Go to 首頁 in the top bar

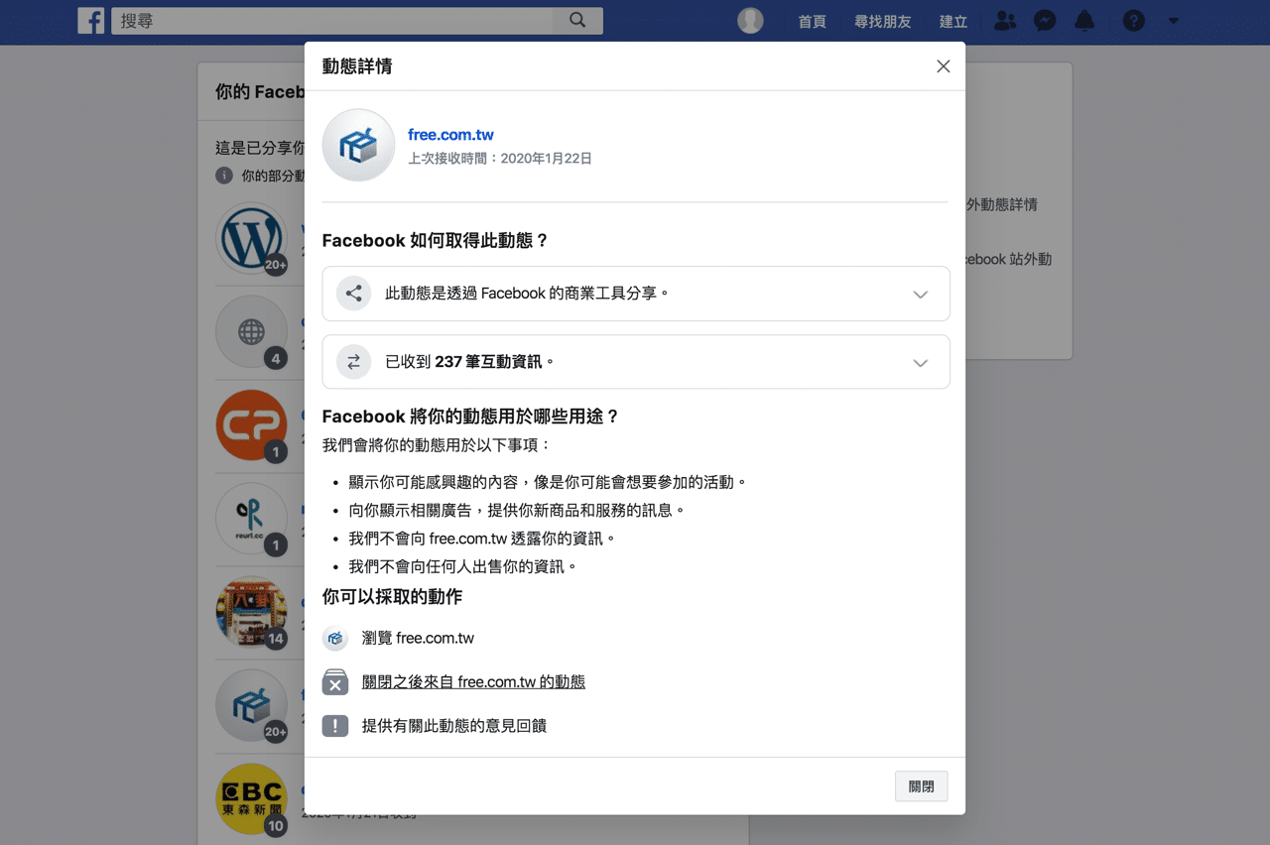click(x=812, y=21)
